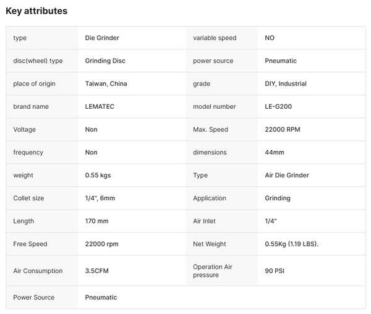Click the Key attributes heading
Viewport: 371px width, 314px height.
click(36, 11)
